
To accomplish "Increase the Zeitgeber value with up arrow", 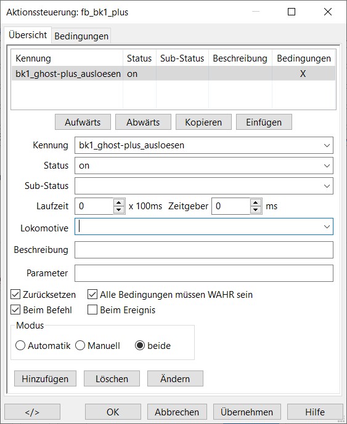I will (256, 202).
